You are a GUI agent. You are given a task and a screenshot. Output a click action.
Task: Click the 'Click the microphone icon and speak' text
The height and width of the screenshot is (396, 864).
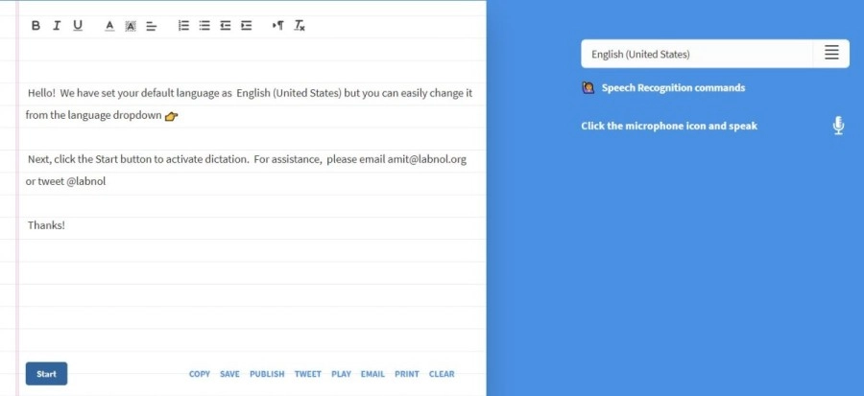669,126
